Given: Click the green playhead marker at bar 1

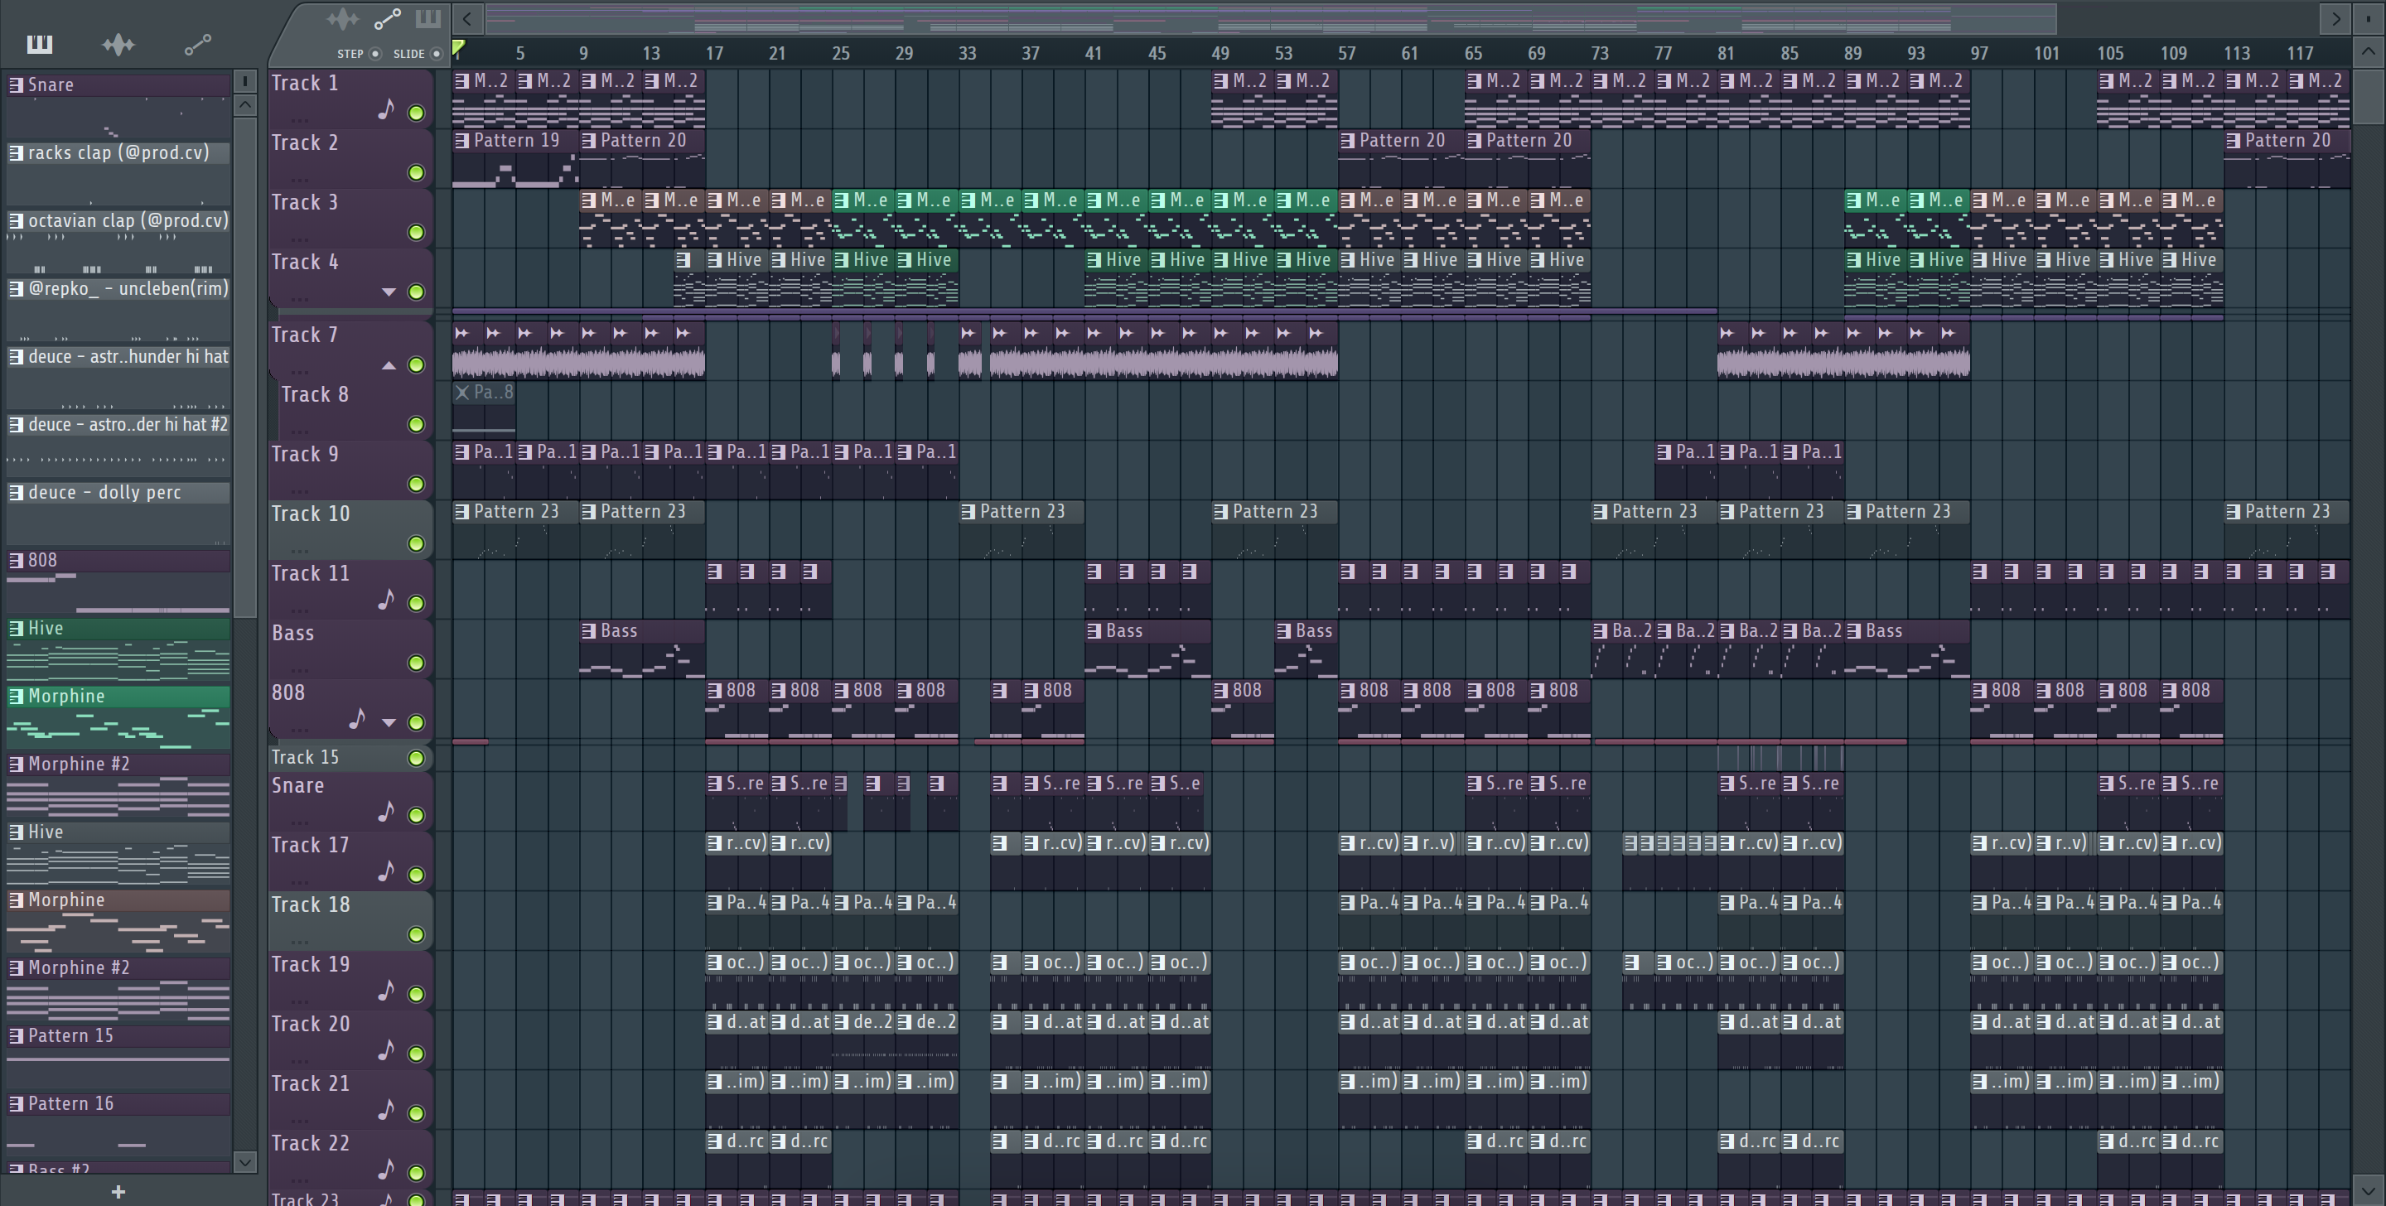Looking at the screenshot, I should 458,48.
